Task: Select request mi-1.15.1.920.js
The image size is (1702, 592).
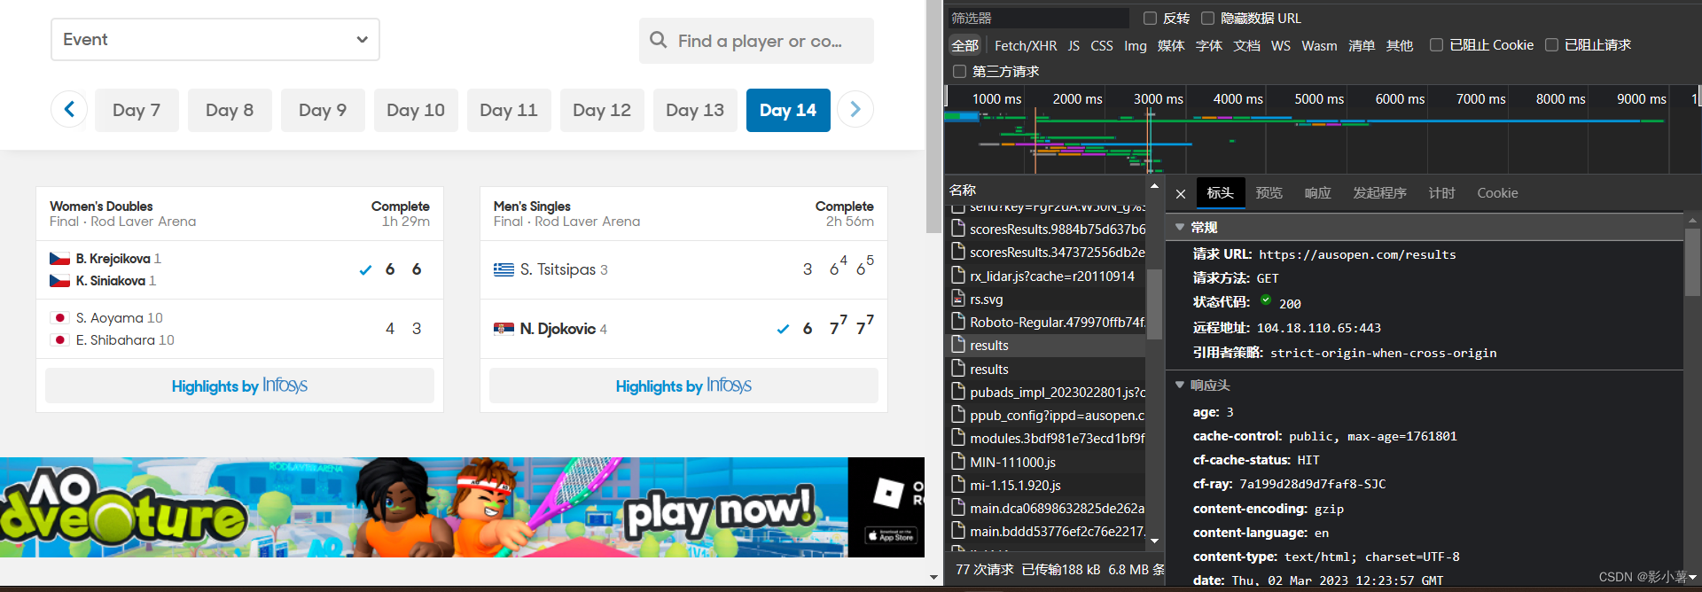Action: (1047, 485)
